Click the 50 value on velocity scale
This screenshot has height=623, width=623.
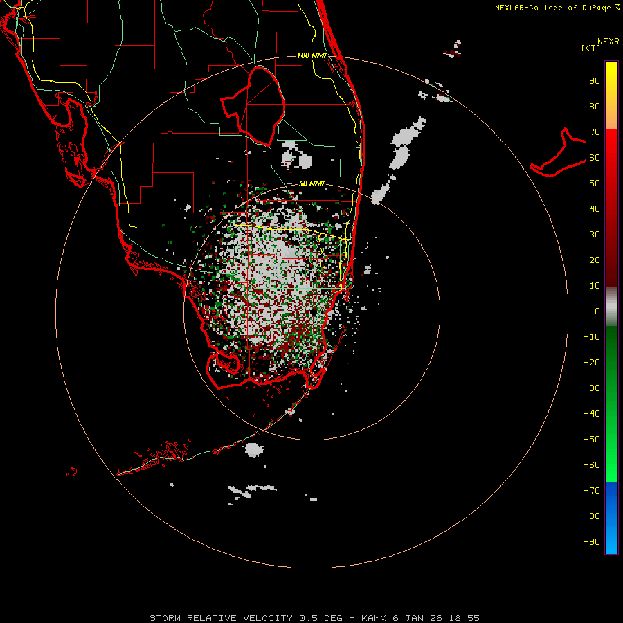point(595,183)
